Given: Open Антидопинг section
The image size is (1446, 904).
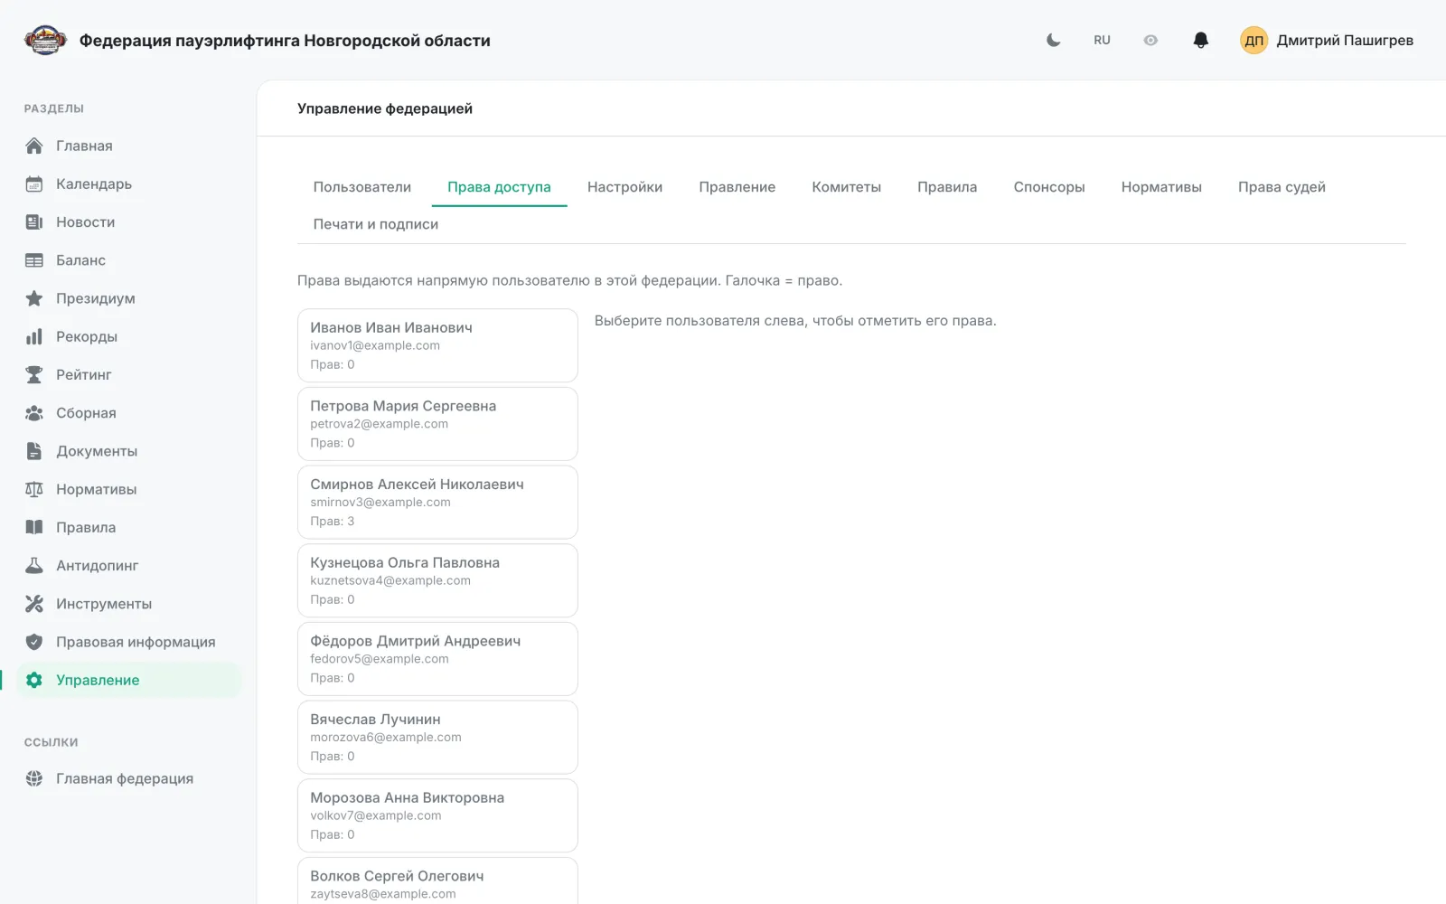Looking at the screenshot, I should 129,566.
